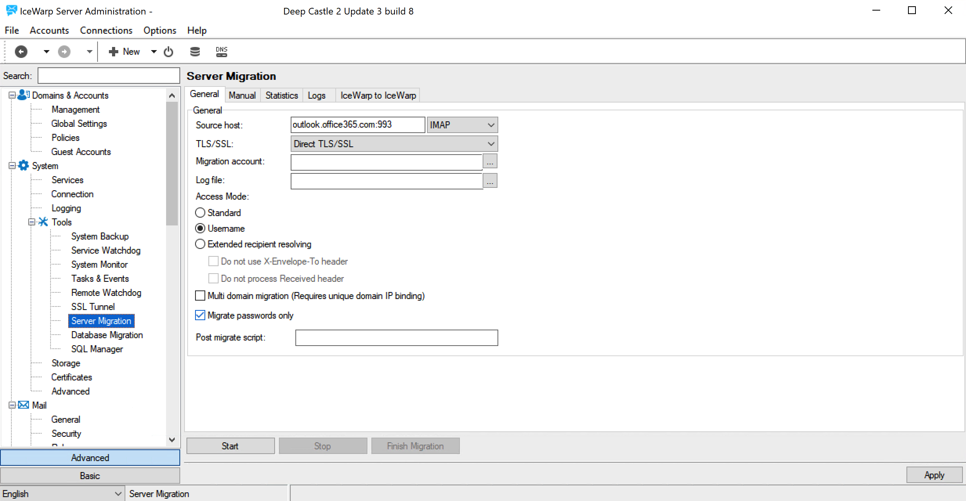Uncheck Migrate passwords only

pos(200,315)
